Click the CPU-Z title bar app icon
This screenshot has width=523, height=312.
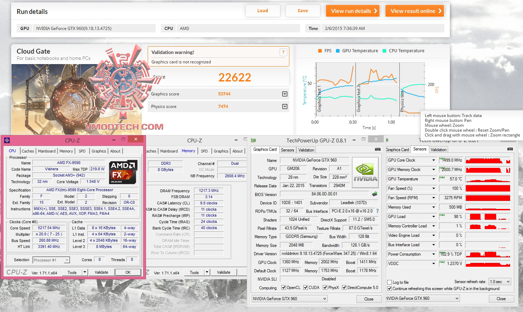click(7, 140)
